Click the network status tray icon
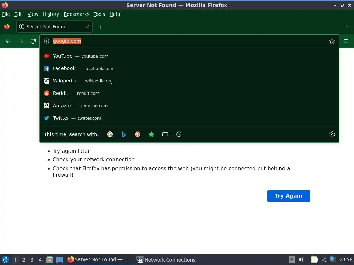 [324, 259]
